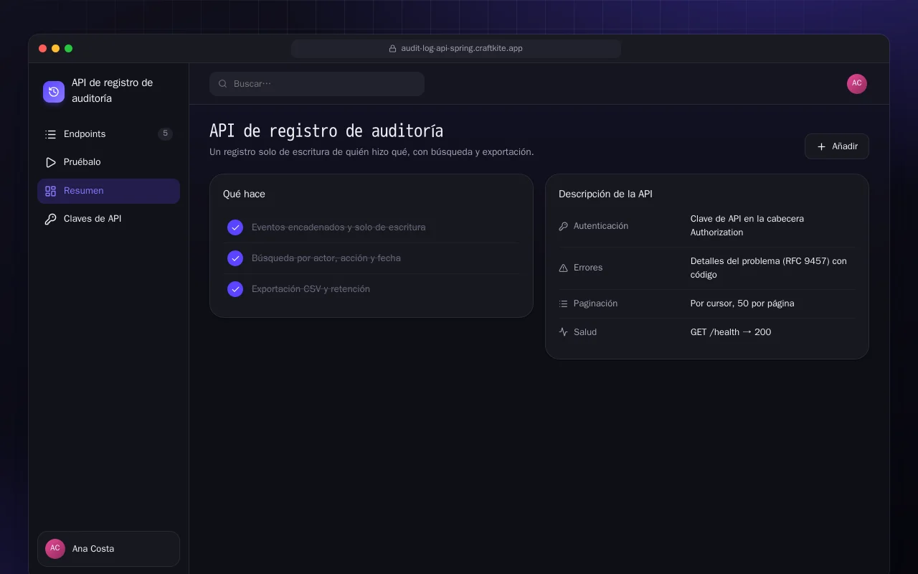Image resolution: width=918 pixels, height=574 pixels.
Task: Click the audit-log-api-spring.craftkite.app address bar
Action: [x=456, y=49]
